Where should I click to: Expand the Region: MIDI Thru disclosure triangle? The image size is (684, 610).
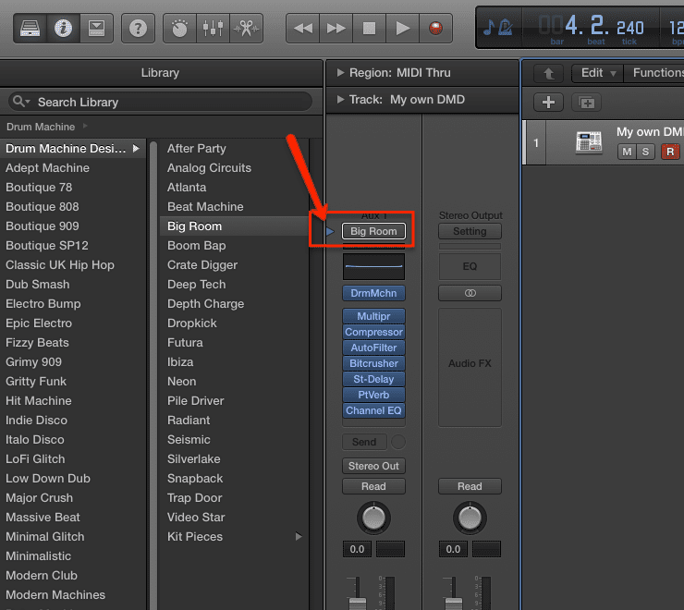pos(340,73)
